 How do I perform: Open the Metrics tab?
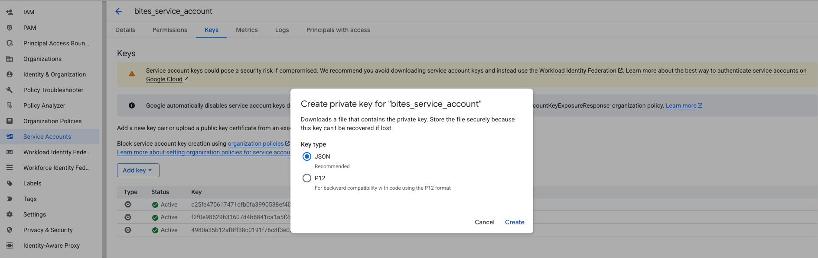click(247, 30)
